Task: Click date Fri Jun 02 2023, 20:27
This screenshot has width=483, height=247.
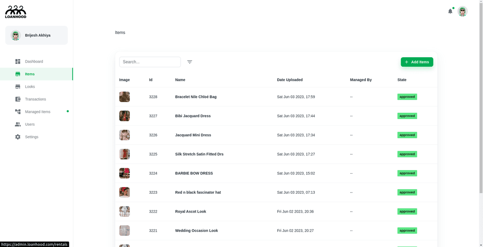Action: 296,230
